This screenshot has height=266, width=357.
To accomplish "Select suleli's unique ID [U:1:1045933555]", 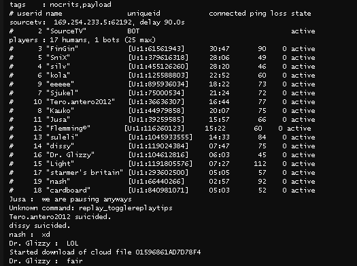I will coord(160,137).
